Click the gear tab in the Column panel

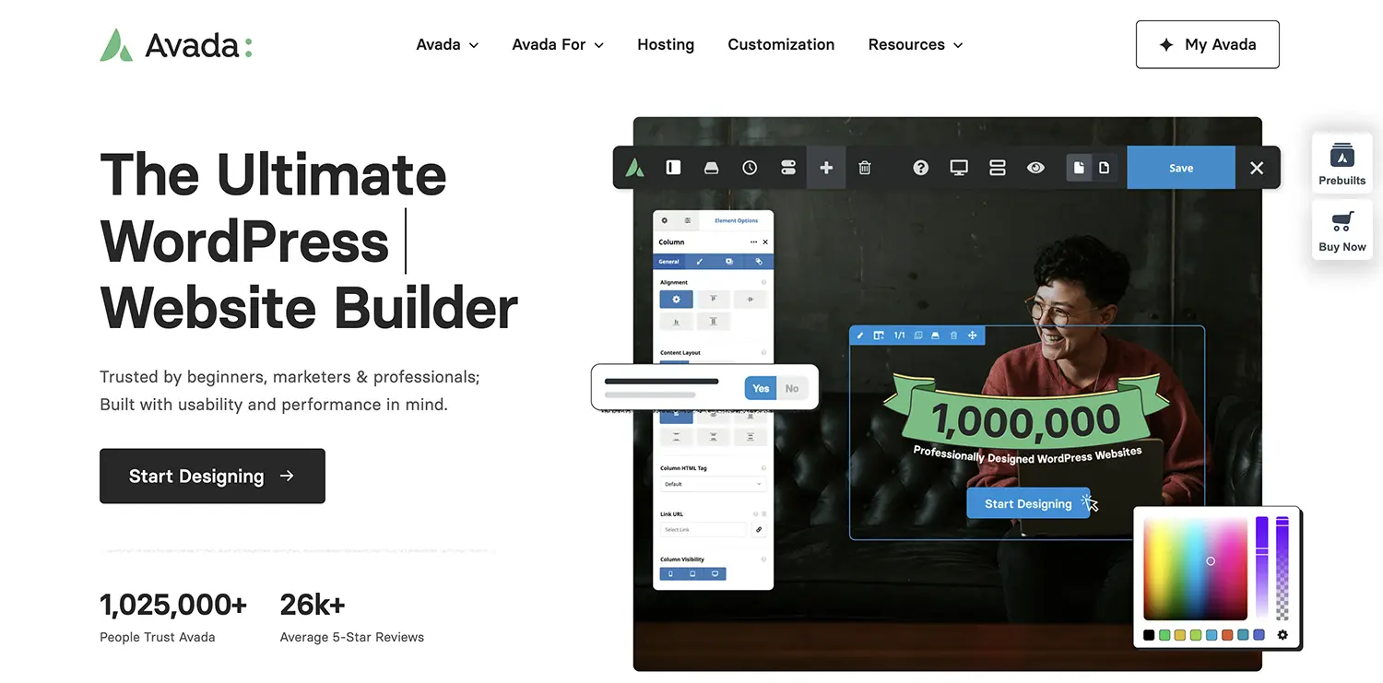click(665, 220)
